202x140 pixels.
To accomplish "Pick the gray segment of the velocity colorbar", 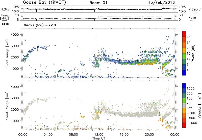I will click(x=184, y=106).
